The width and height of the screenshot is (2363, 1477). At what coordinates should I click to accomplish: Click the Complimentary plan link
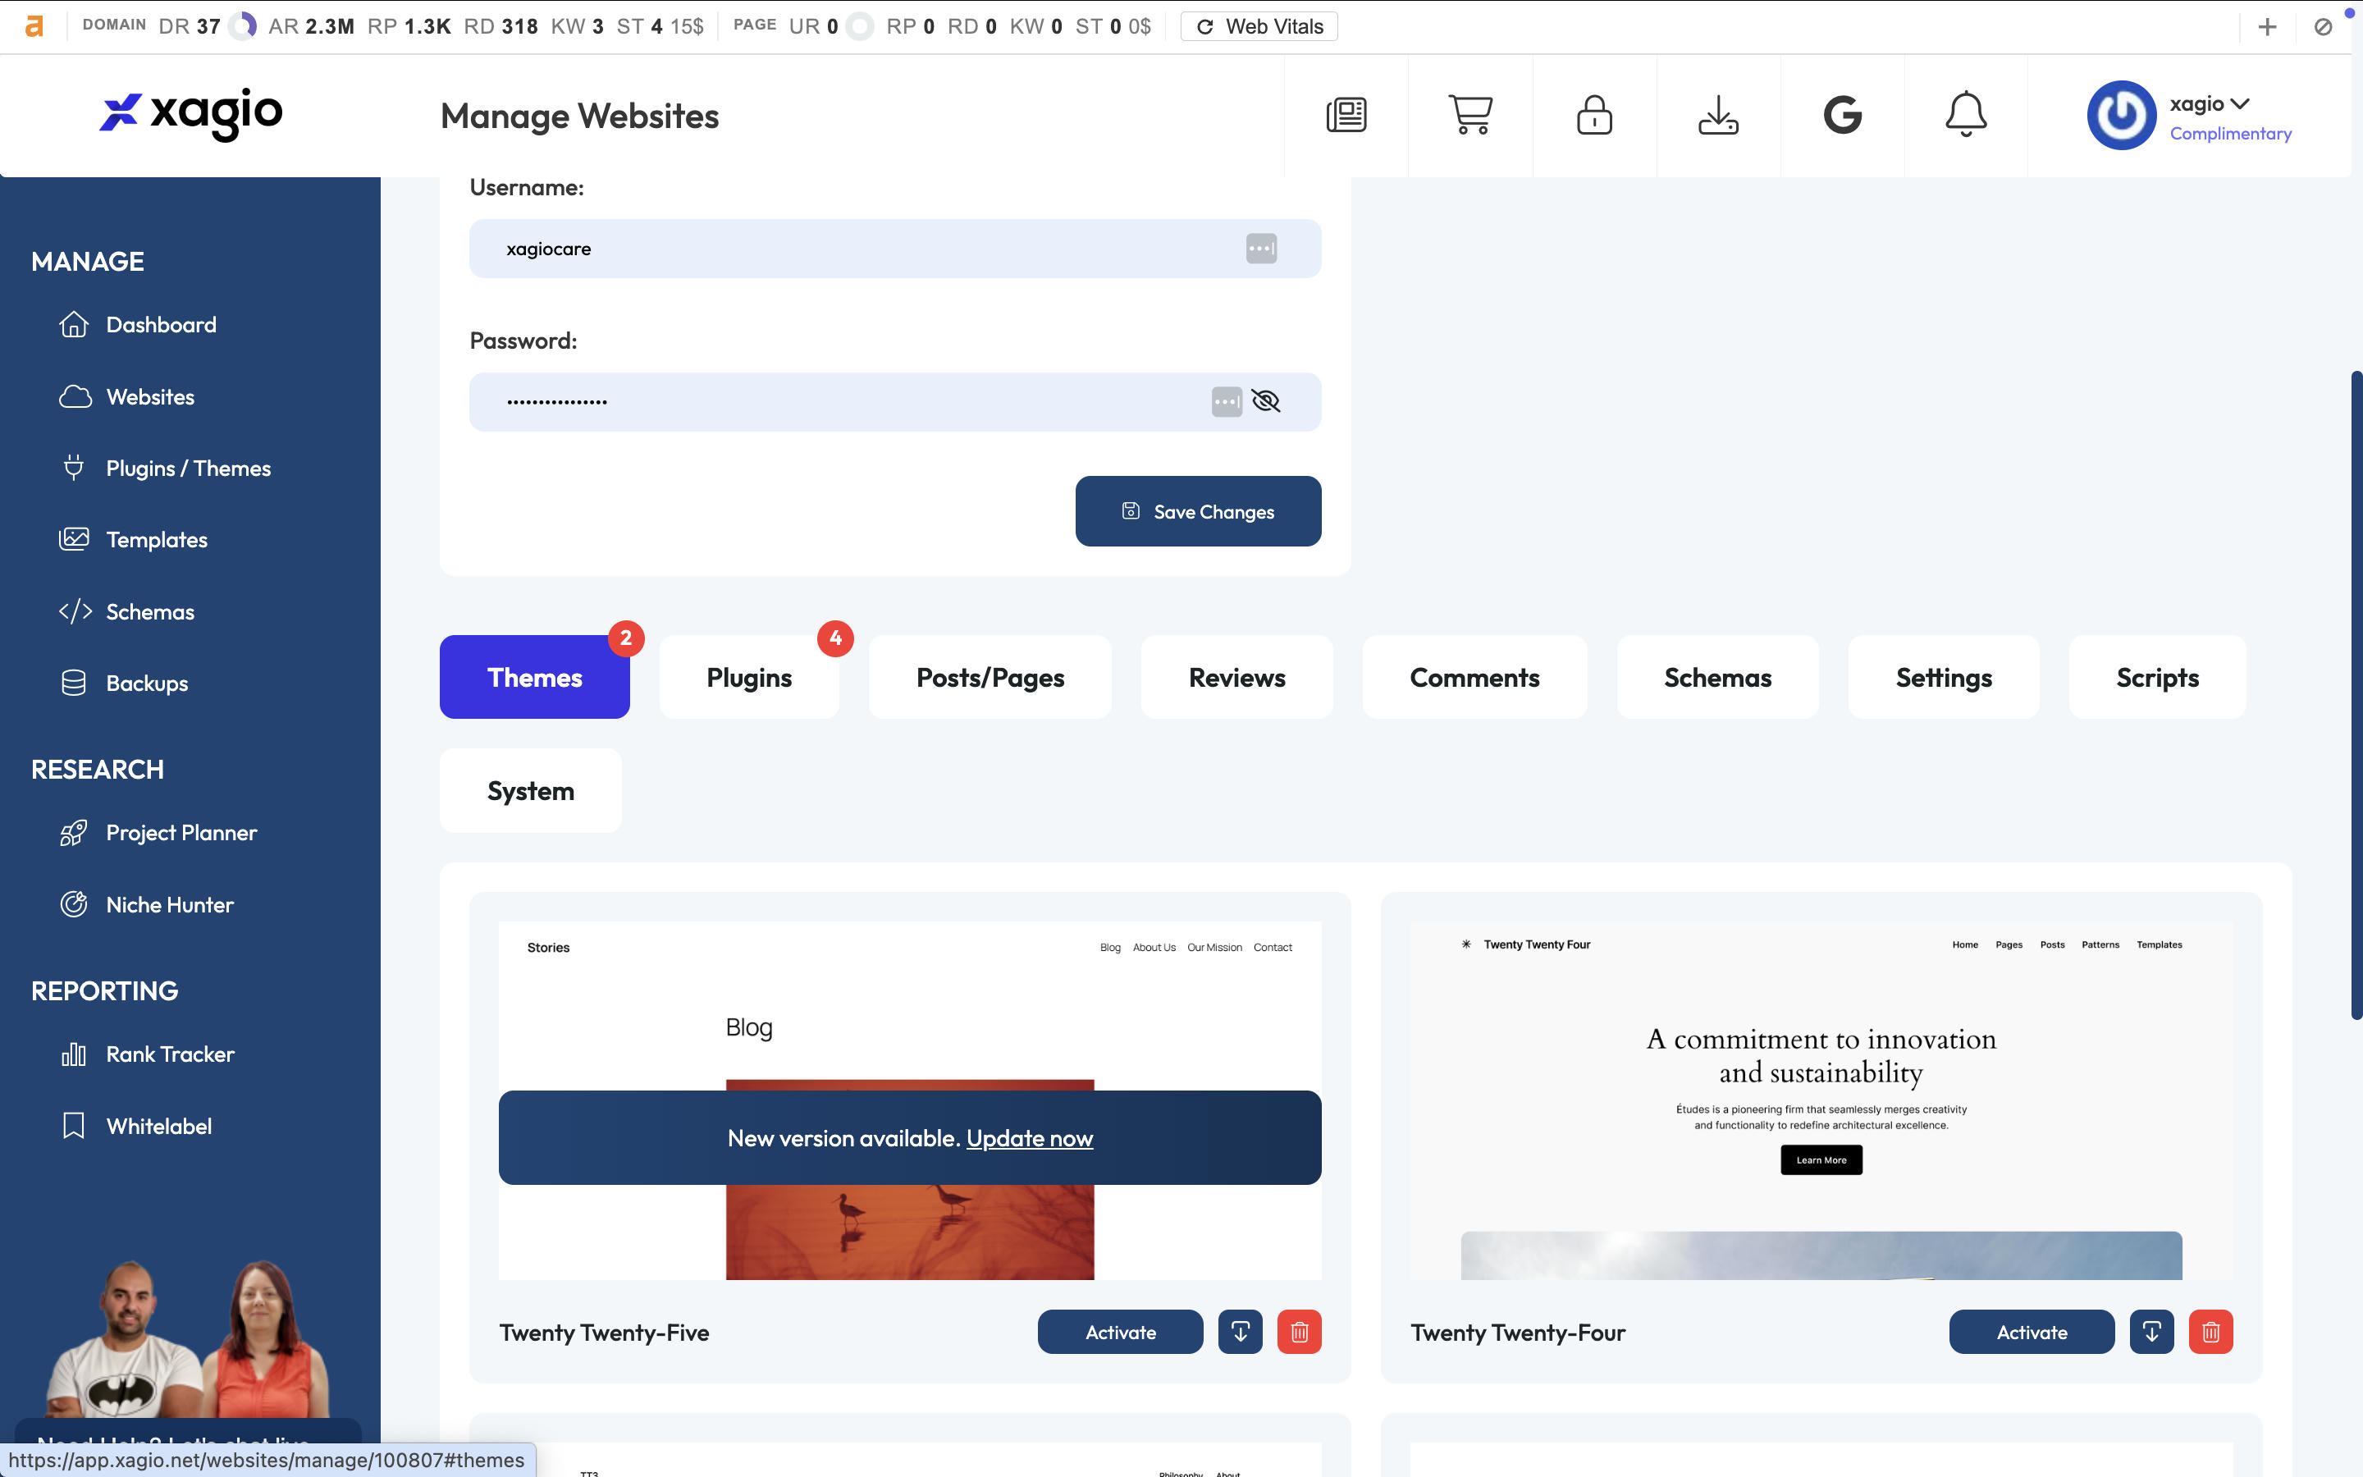tap(2230, 134)
